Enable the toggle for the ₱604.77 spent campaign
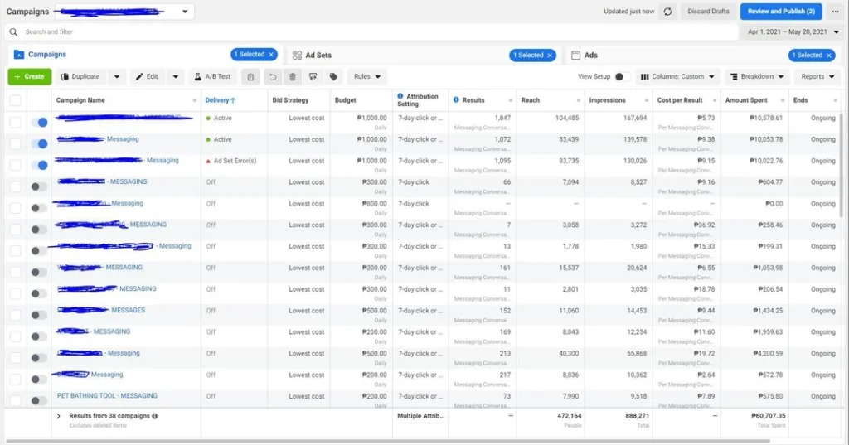 click(39, 186)
